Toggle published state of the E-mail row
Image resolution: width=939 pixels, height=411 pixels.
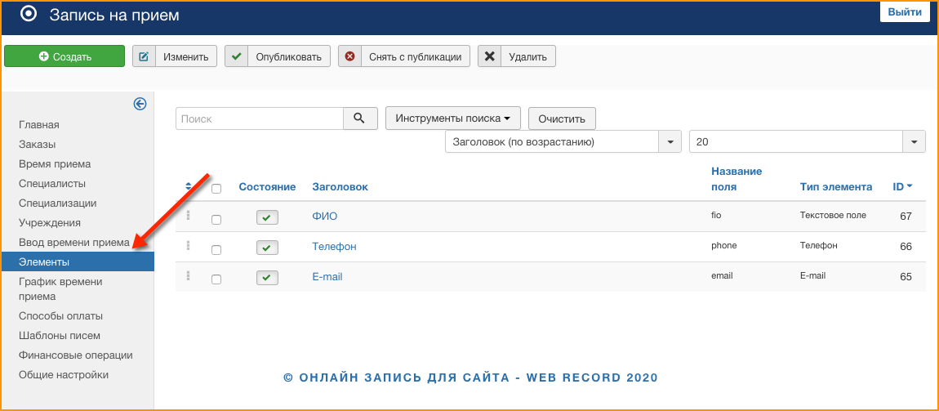(267, 277)
